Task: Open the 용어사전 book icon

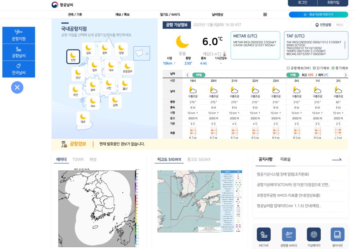Action: tap(337, 234)
